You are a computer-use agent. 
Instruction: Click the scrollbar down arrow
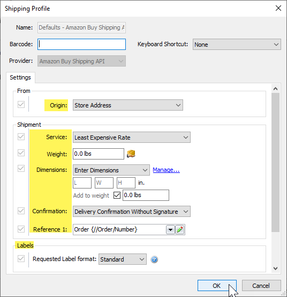(x=275, y=269)
